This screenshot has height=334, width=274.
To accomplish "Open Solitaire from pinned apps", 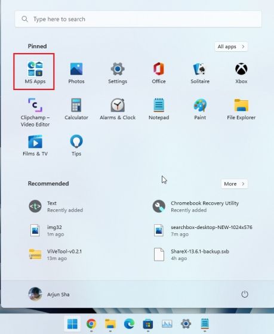I will tap(200, 73).
